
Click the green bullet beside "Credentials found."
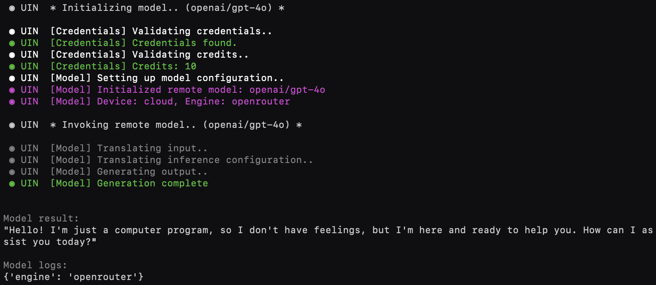[x=12, y=43]
